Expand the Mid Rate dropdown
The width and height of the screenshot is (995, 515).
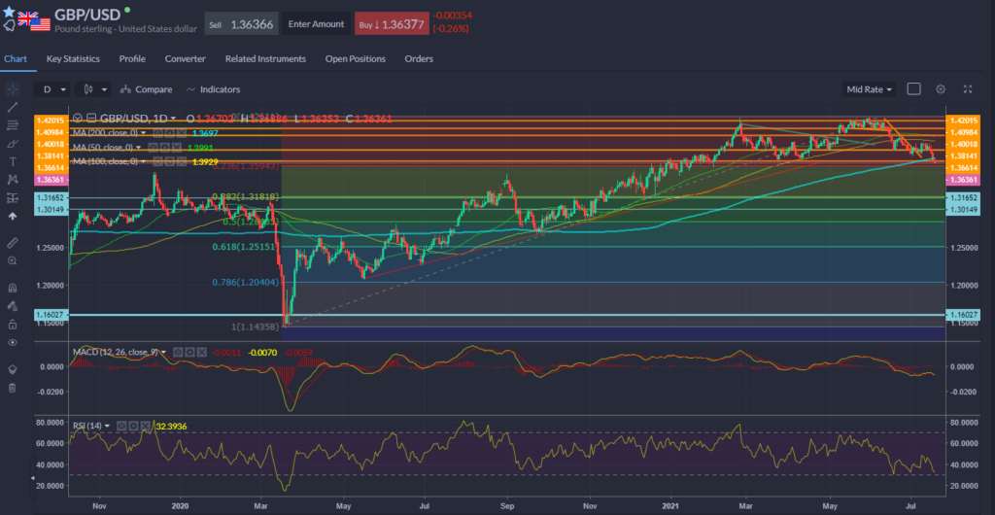pyautogui.click(x=869, y=89)
